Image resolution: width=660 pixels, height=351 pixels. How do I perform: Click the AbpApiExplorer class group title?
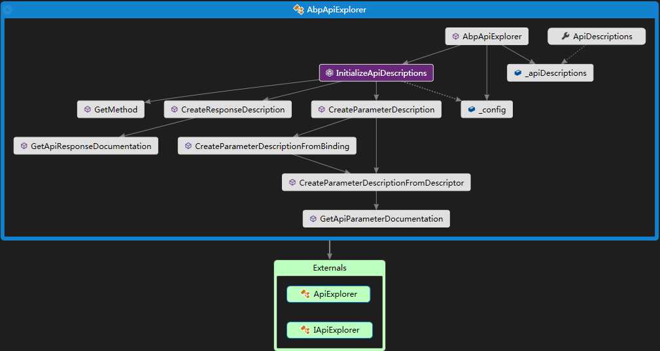point(336,10)
